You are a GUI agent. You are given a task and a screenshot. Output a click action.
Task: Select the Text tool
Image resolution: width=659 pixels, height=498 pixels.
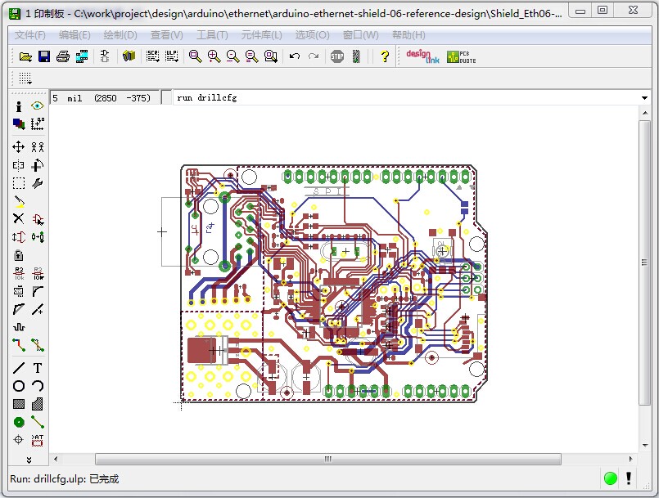coord(38,368)
